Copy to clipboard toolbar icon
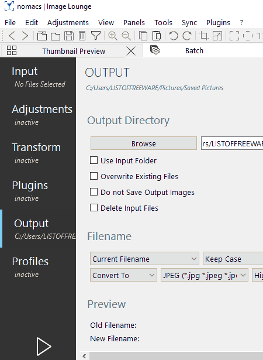This screenshot has width=263, height=360. [x=143, y=36]
